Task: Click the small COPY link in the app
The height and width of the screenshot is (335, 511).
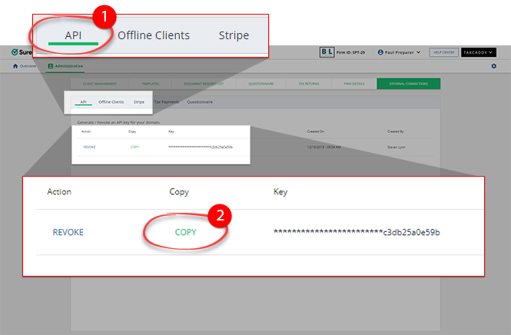Action: pyautogui.click(x=134, y=147)
